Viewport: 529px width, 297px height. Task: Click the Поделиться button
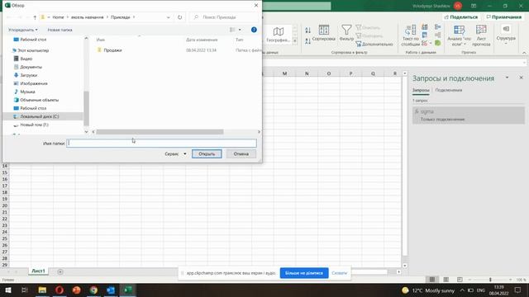(x=461, y=16)
